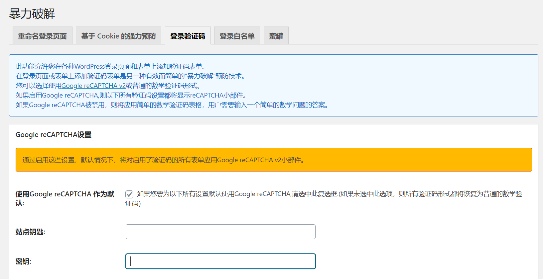Focus the 站点钥匙 input field

220,232
